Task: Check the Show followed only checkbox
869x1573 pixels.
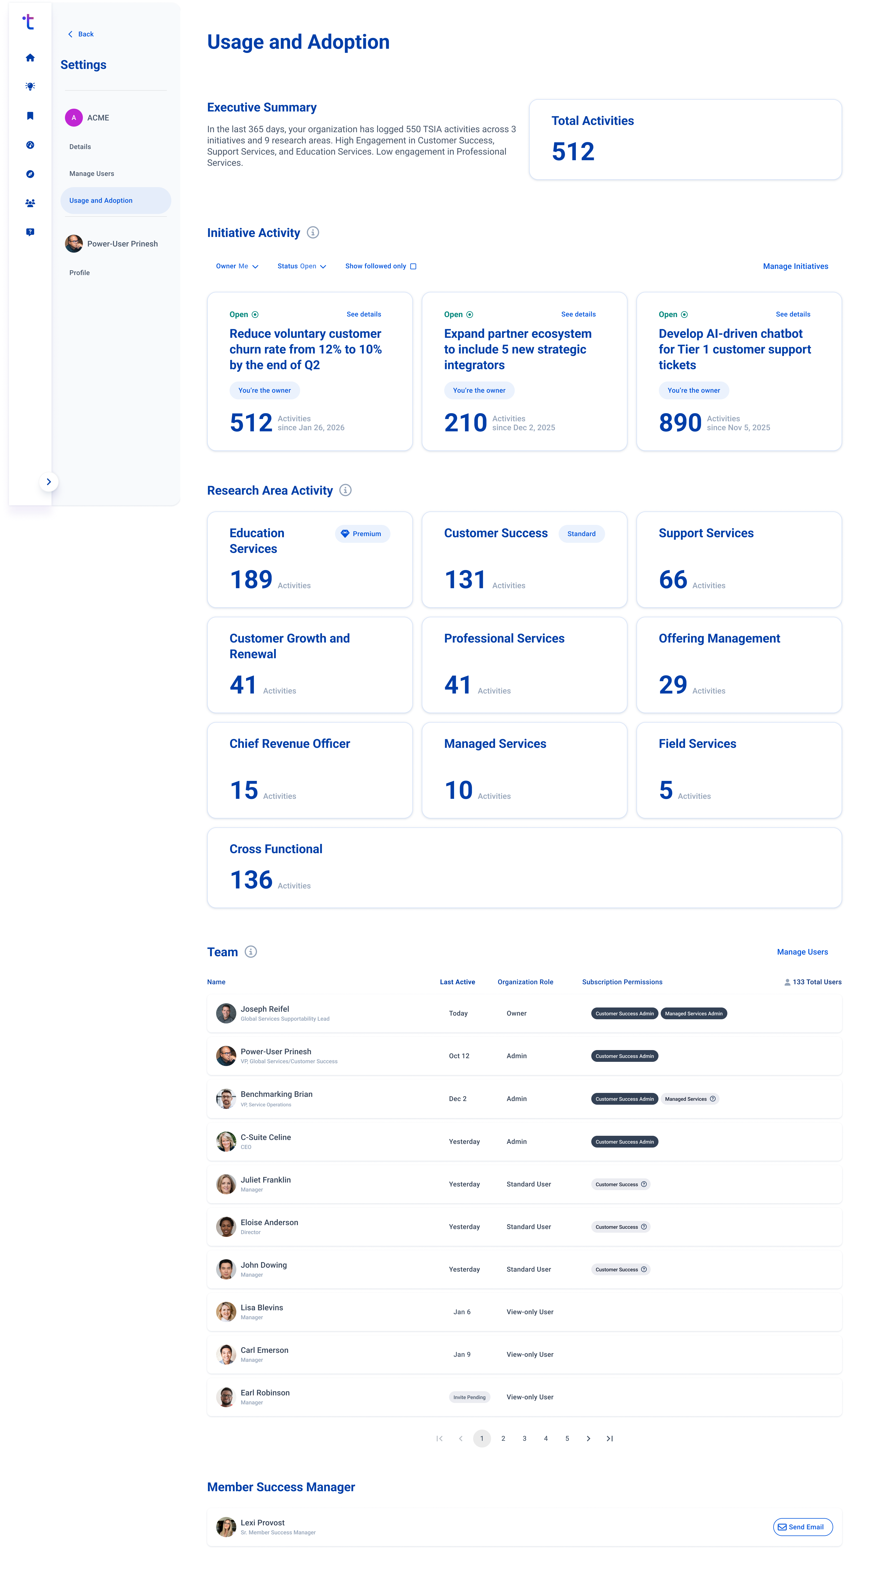Action: pos(413,266)
